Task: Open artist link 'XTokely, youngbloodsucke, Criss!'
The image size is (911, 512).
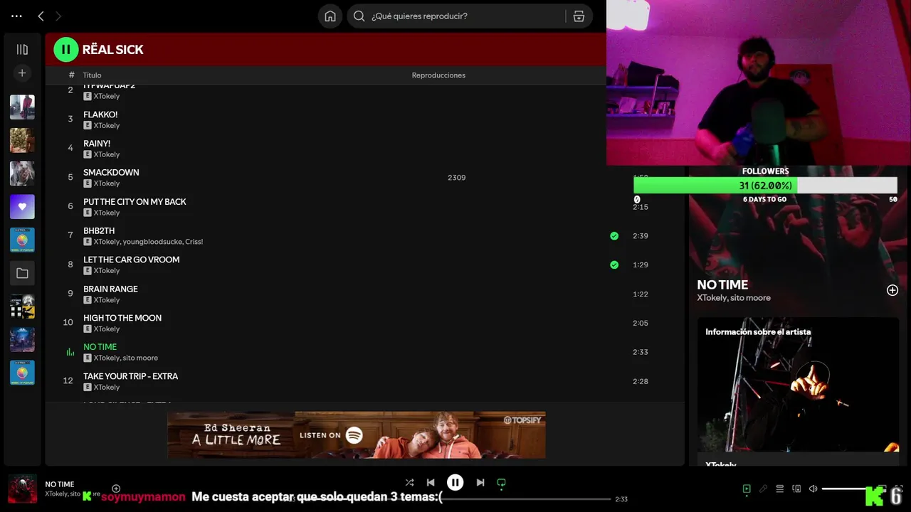Action: point(148,242)
